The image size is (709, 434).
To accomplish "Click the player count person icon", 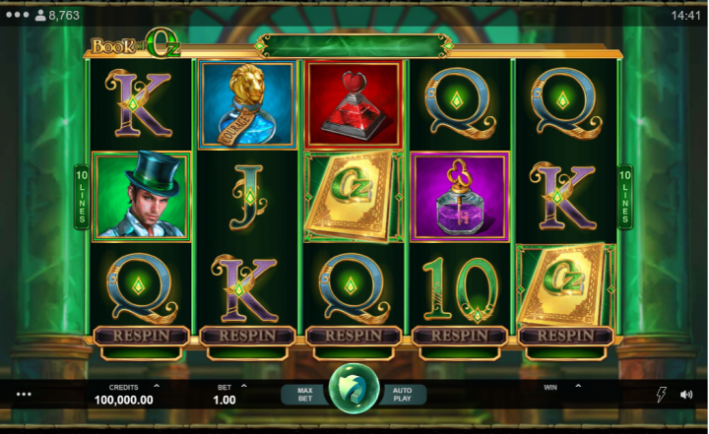I will coord(40,16).
